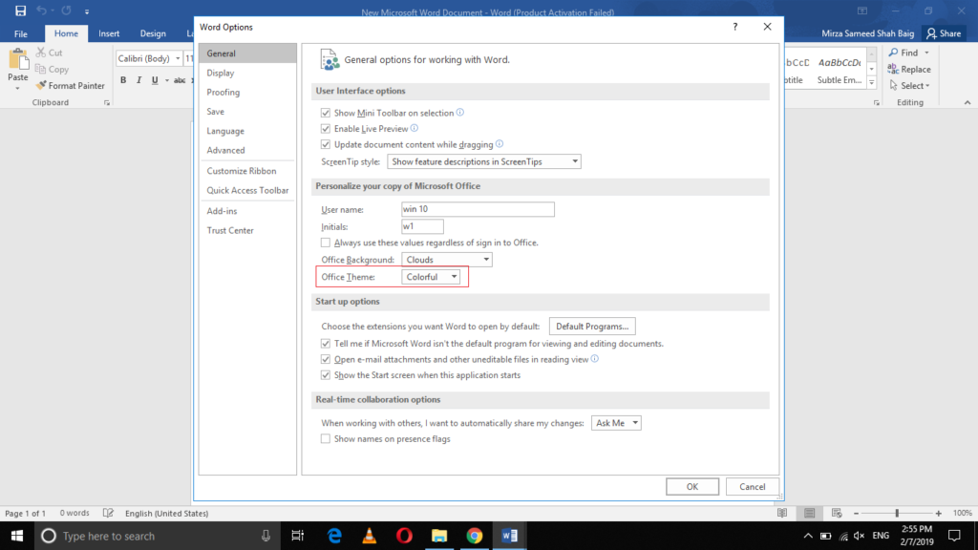The width and height of the screenshot is (978, 550).
Task: Switch to Print Layout view icon
Action: coord(810,513)
